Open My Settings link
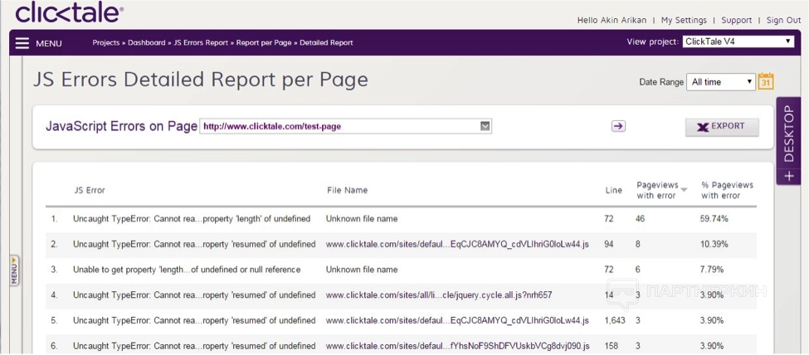The height and width of the screenshot is (355, 809). coord(684,20)
